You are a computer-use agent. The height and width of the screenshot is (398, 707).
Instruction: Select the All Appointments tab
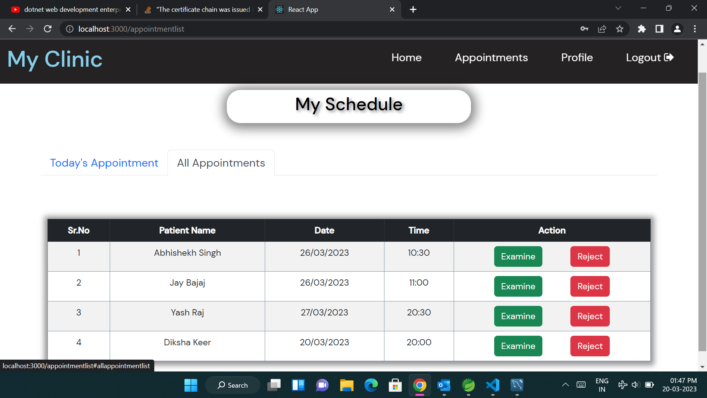[x=221, y=163]
